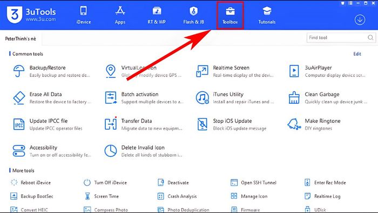Image resolution: width=378 pixels, height=213 pixels.
Task: Click the 'Block iOS update message' description
Action: click(240, 128)
